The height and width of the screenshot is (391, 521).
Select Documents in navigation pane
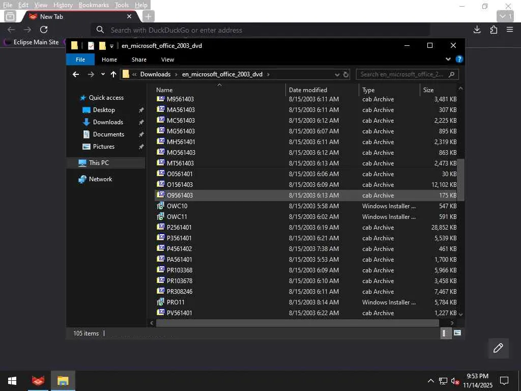pyautogui.click(x=108, y=134)
